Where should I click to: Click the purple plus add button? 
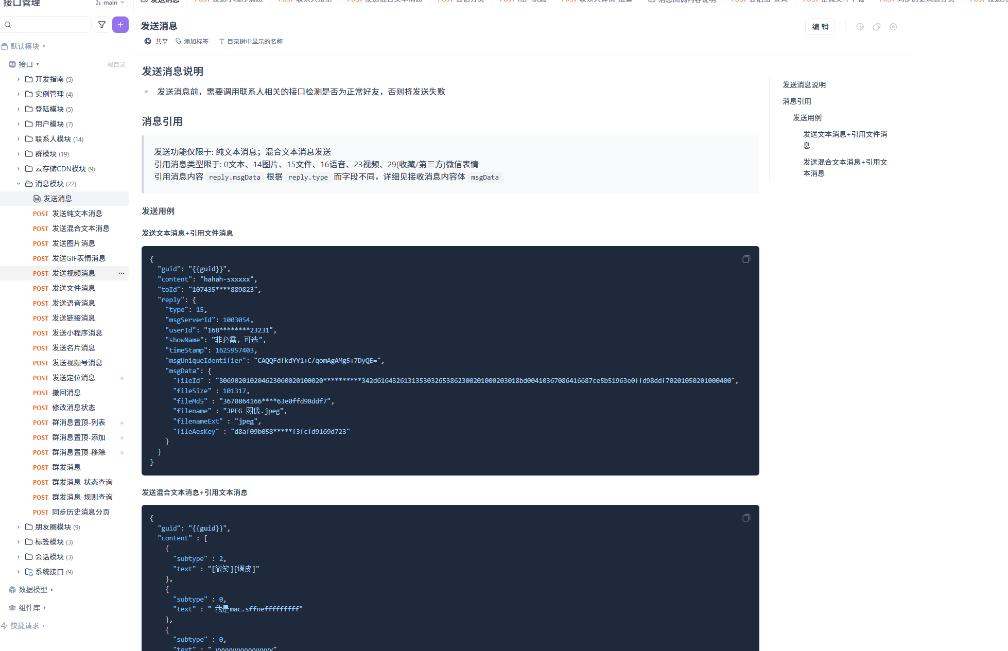click(x=120, y=25)
